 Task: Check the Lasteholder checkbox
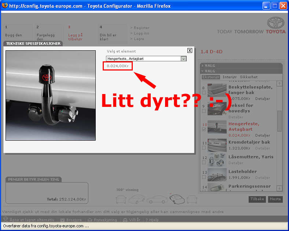tap(204, 177)
